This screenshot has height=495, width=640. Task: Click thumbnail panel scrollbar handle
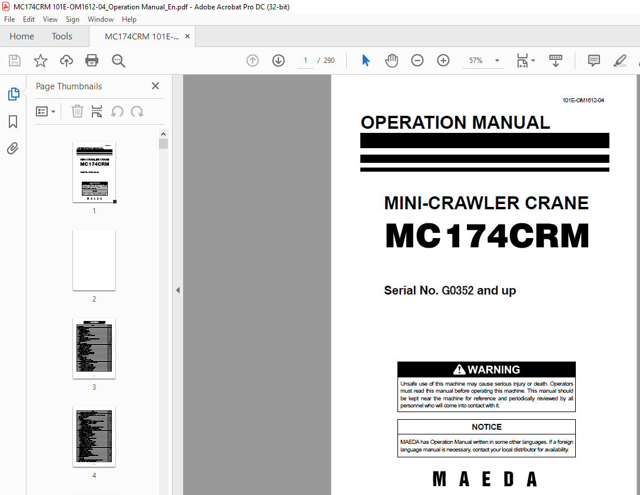coord(163,144)
